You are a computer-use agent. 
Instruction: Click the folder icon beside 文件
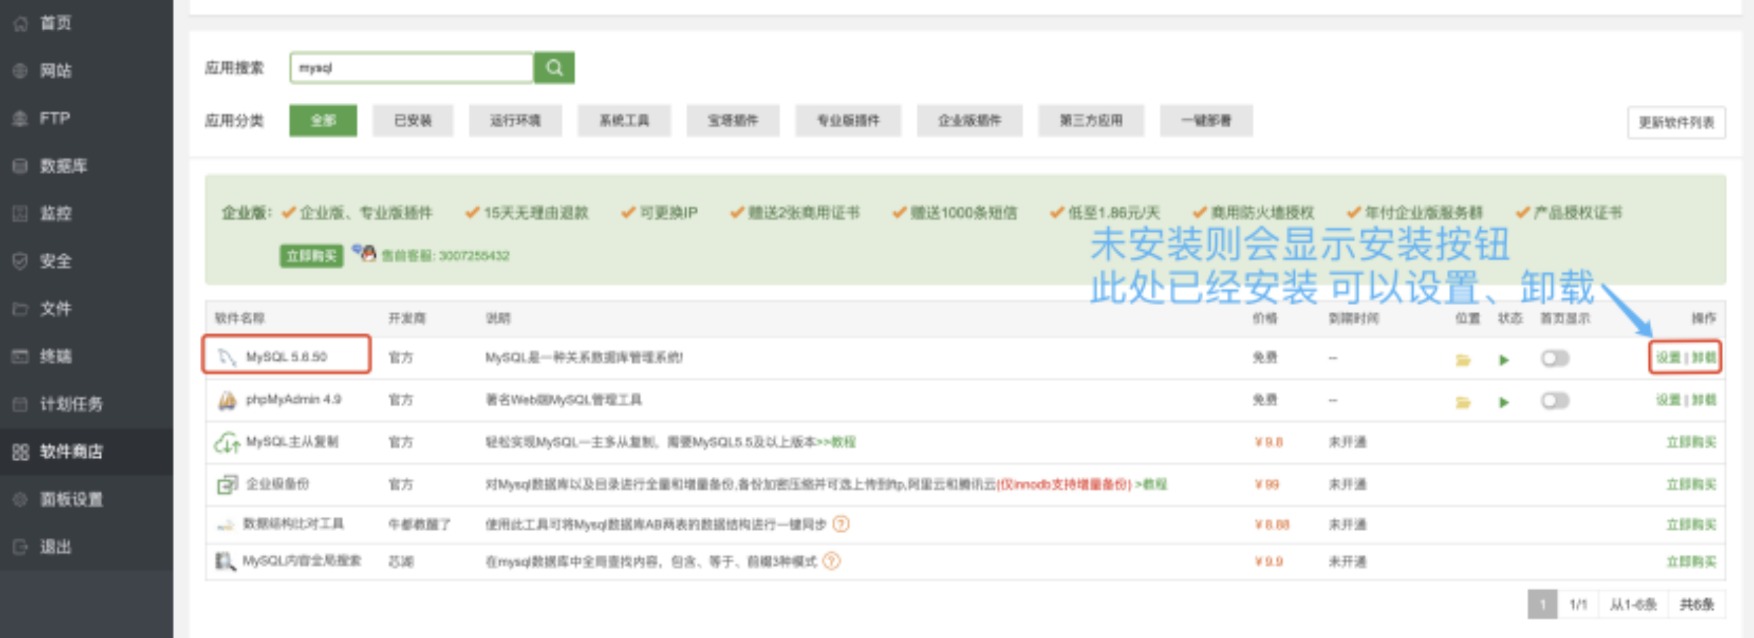21,308
